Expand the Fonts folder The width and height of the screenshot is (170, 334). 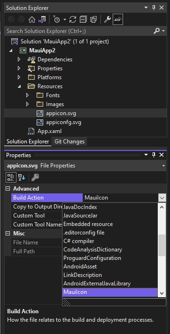click(x=28, y=95)
